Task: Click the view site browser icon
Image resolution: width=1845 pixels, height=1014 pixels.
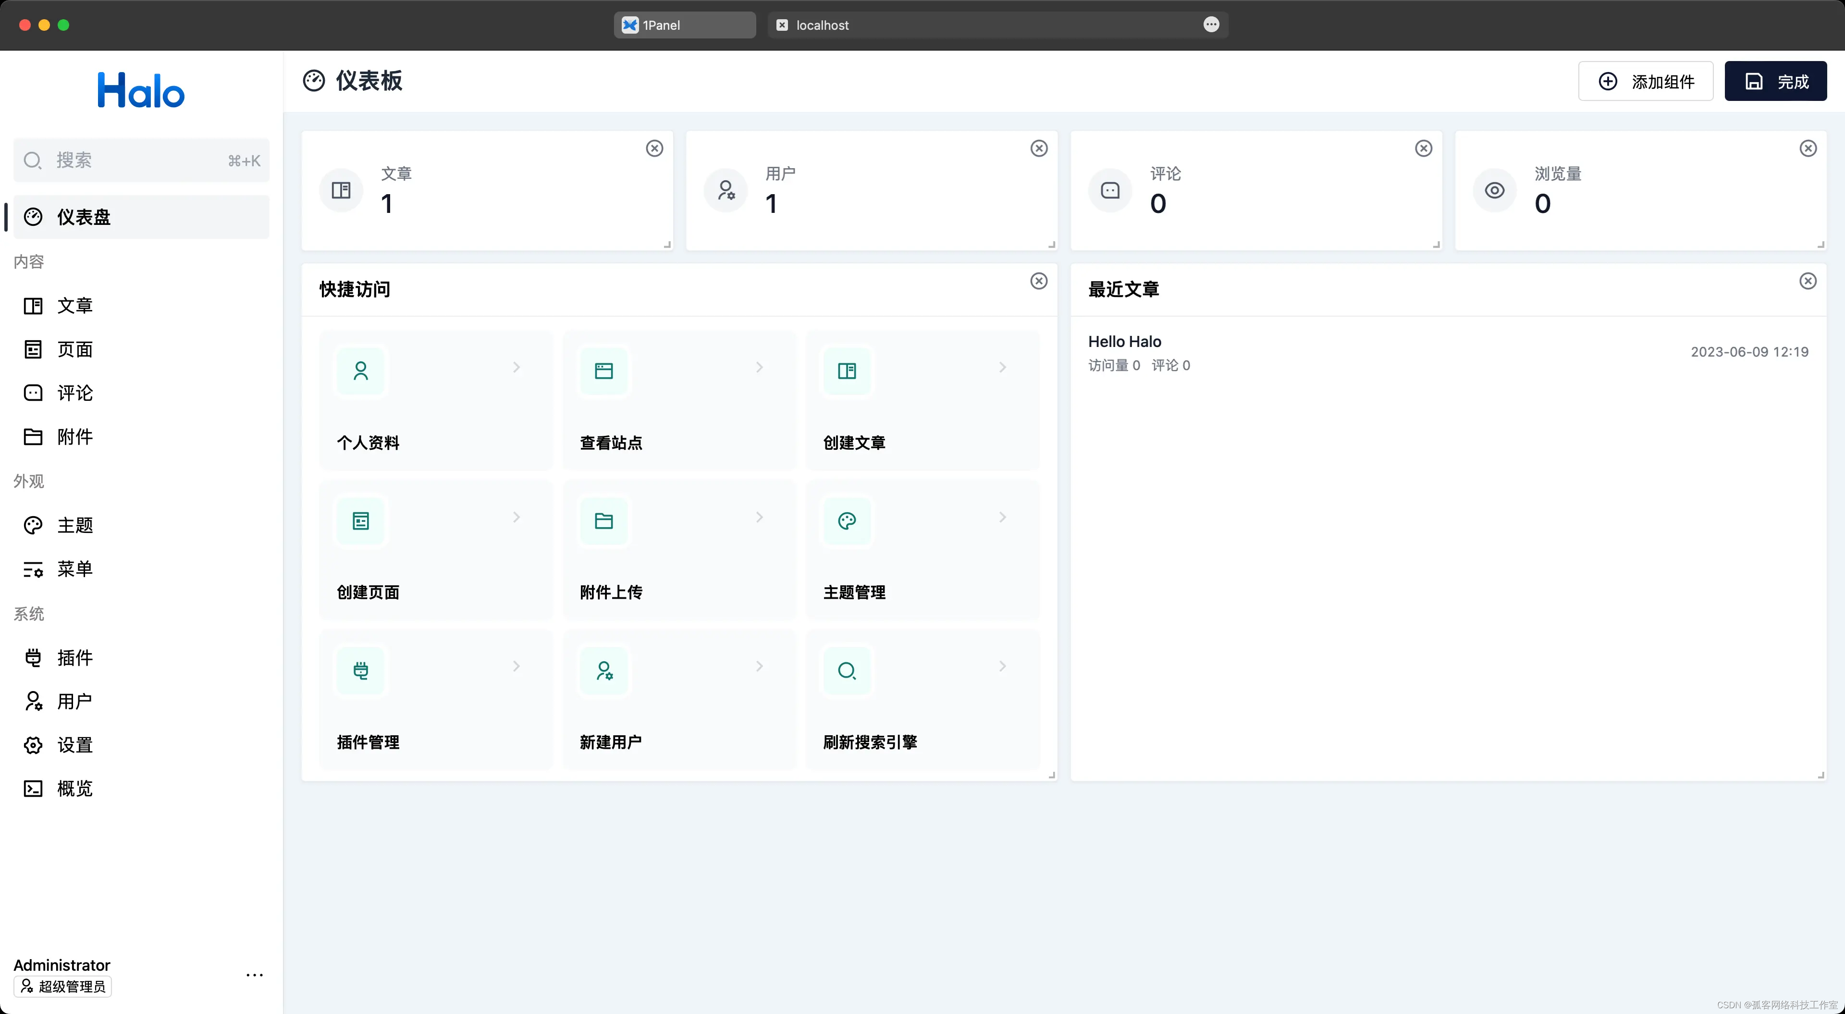Action: [604, 371]
